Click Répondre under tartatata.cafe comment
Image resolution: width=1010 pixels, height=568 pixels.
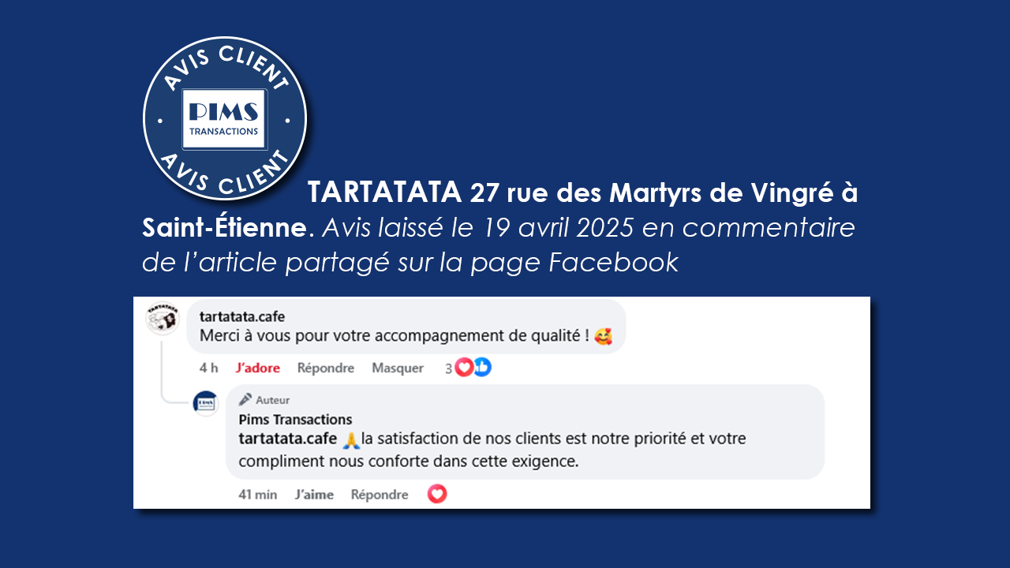(x=326, y=368)
